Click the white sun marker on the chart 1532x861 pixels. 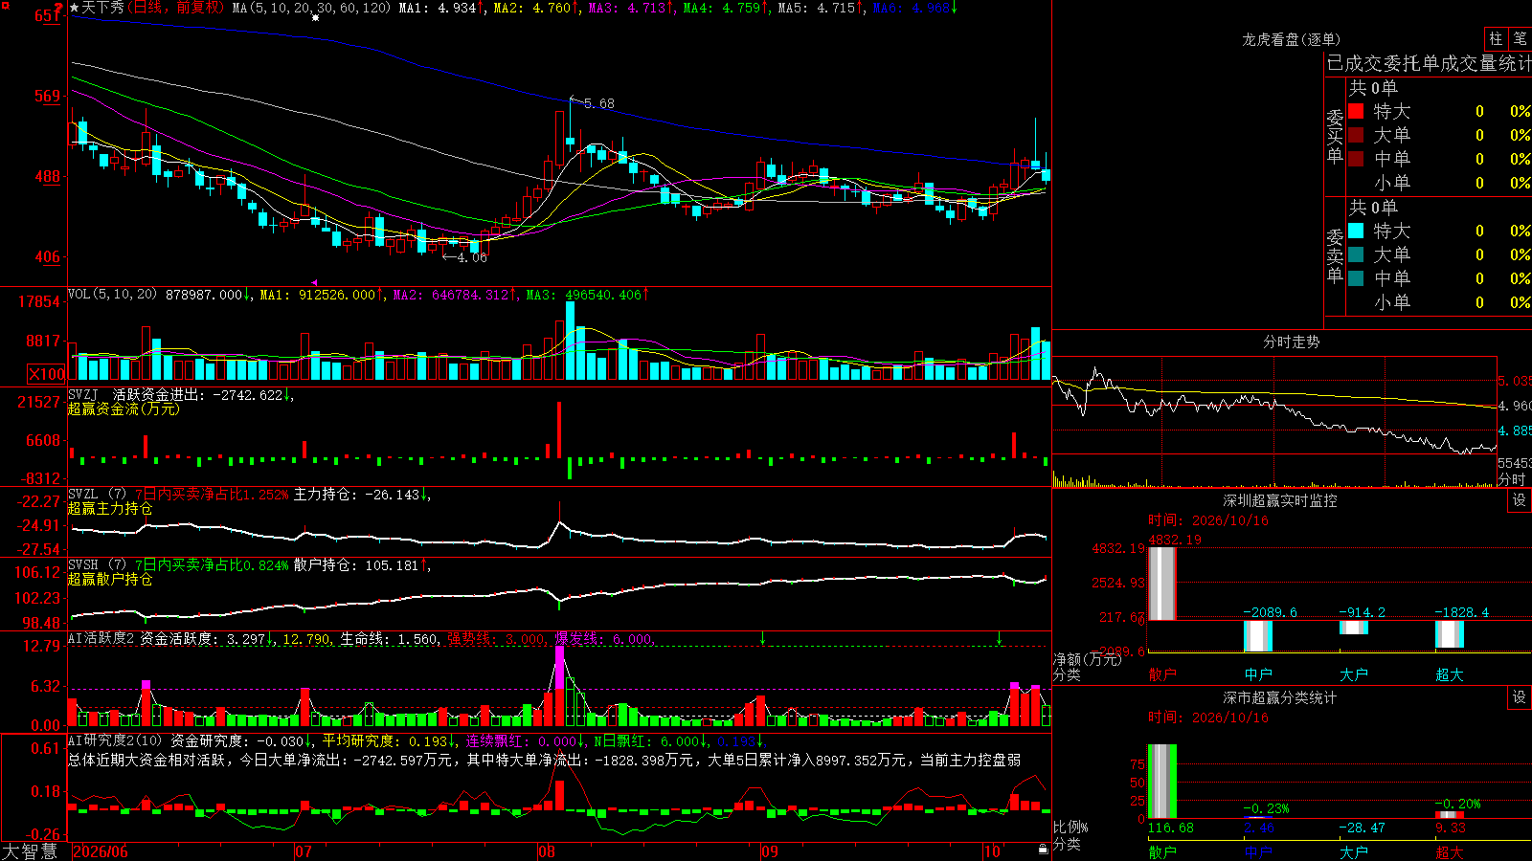pos(315,17)
